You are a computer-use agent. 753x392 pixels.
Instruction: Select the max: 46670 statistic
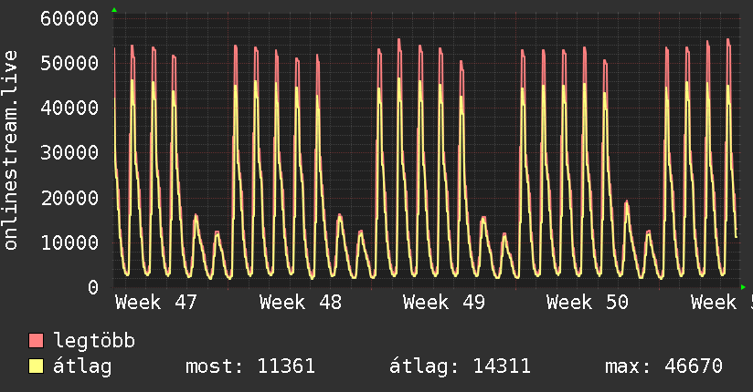[663, 366]
